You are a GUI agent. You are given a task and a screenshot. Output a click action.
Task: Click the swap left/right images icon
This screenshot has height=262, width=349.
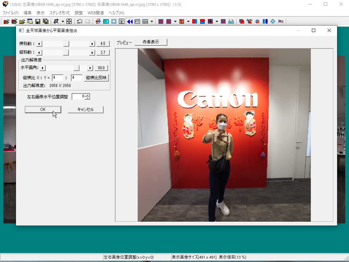point(98,21)
